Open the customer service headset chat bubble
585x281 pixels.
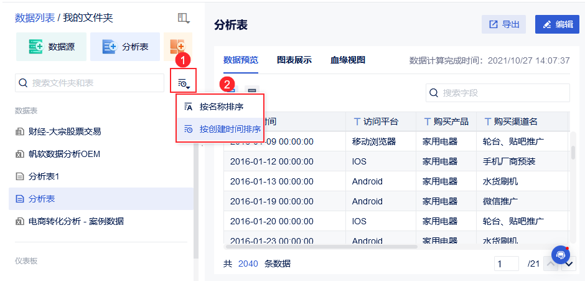560,255
